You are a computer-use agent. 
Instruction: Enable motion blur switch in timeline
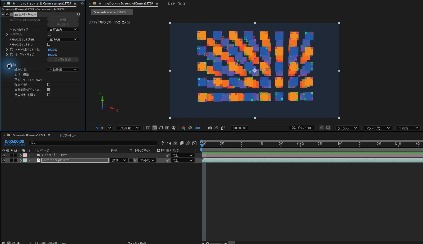point(188,143)
